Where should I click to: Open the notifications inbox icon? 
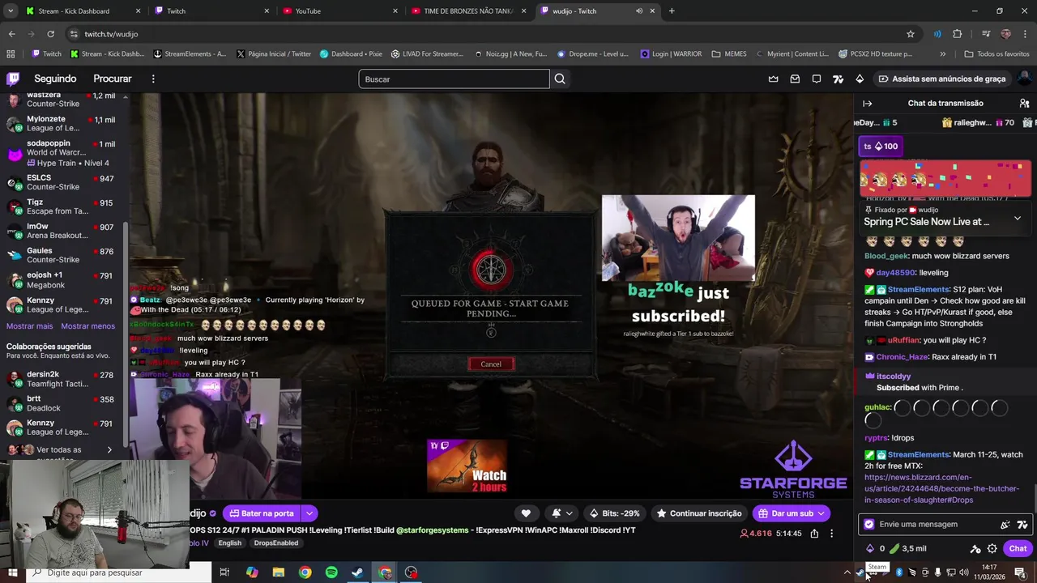pyautogui.click(x=795, y=79)
